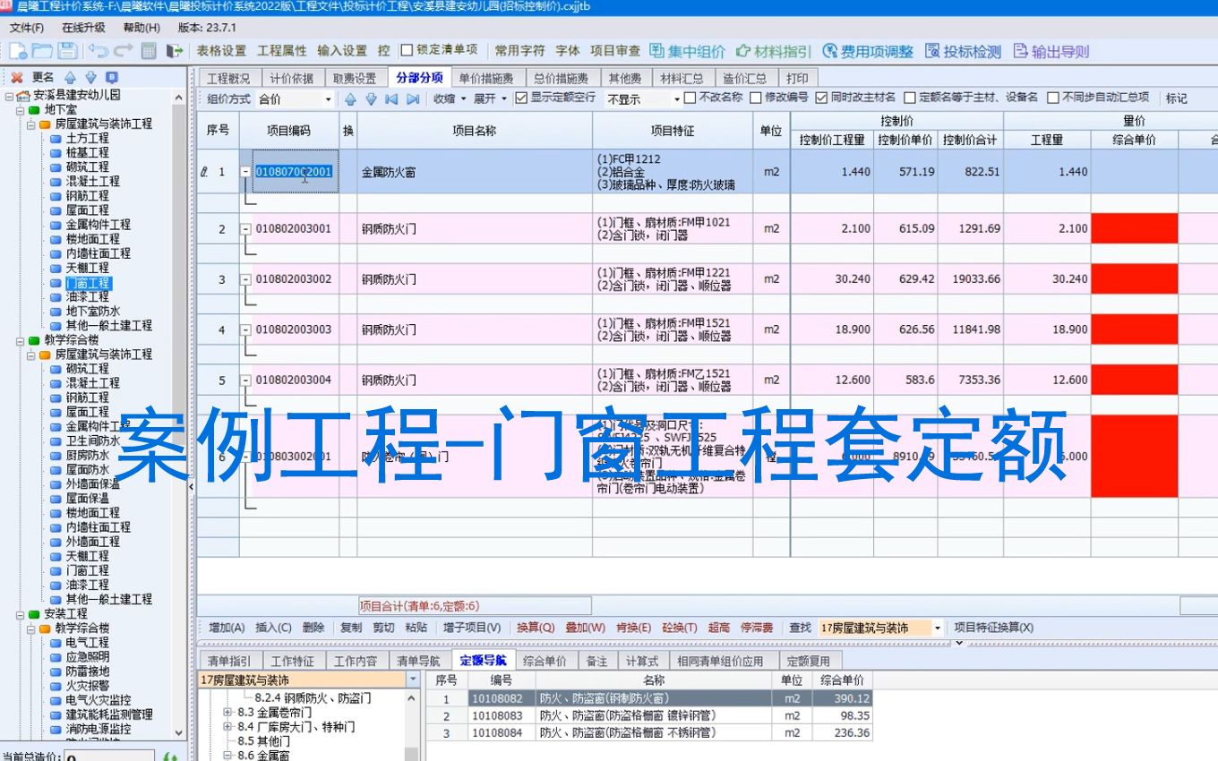Switch to 单价措施费 tab
Viewport: 1218px width, 761px height.
coord(486,78)
